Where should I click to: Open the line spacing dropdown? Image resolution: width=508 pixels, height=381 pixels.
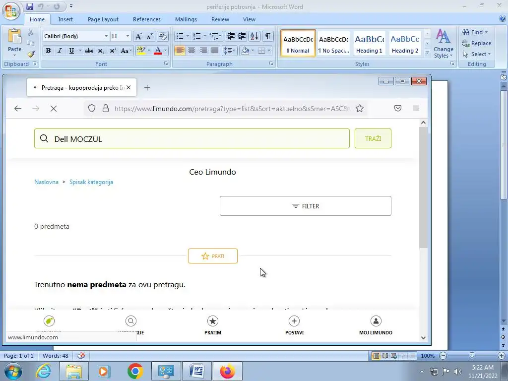pos(230,51)
